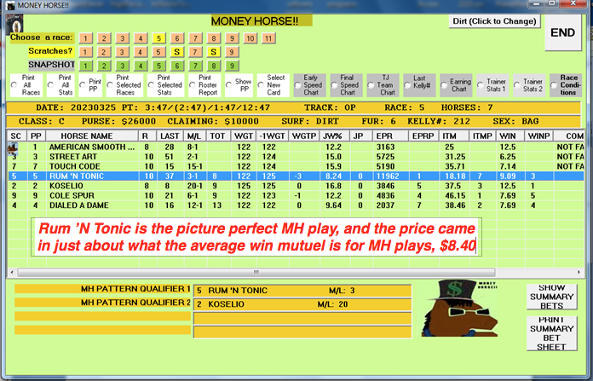Screen dimensions: 593x381
Task: Click scratch button 6 marked S
Action: click(x=177, y=52)
